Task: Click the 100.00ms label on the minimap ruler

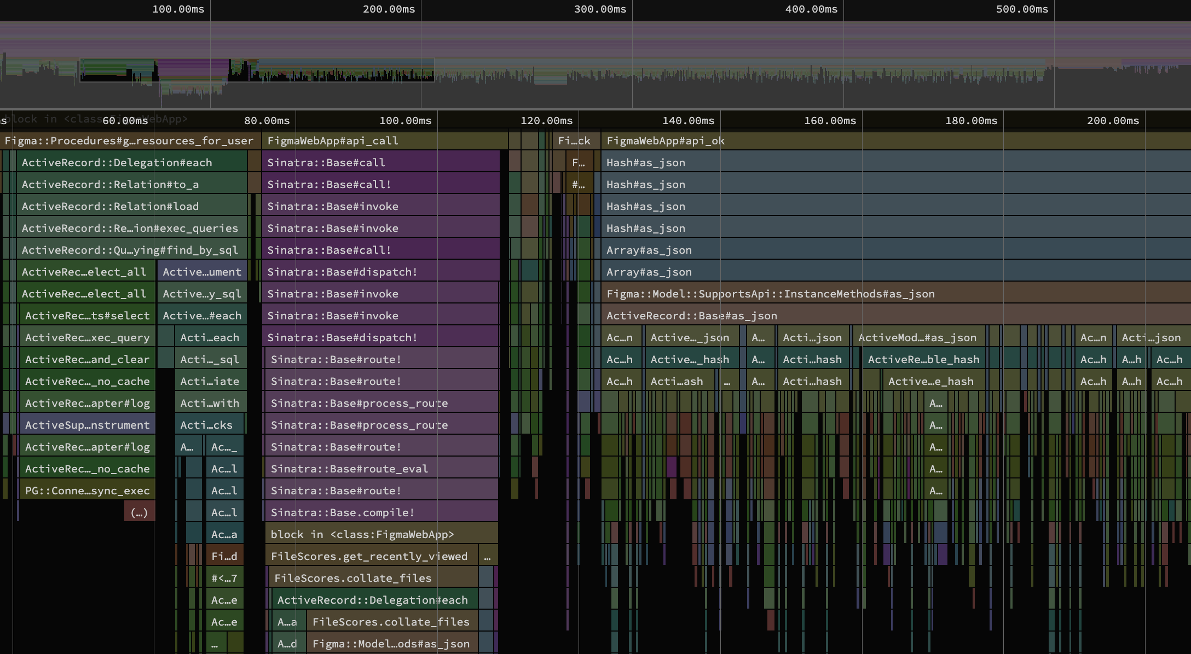Action: coord(178,9)
